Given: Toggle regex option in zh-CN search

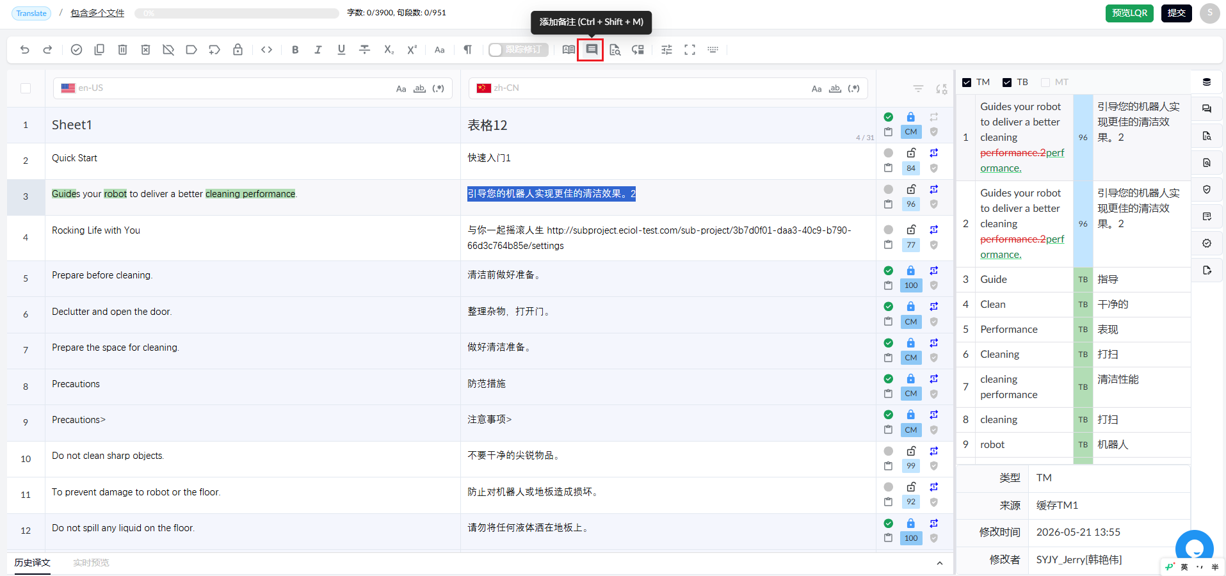Looking at the screenshot, I should (853, 88).
